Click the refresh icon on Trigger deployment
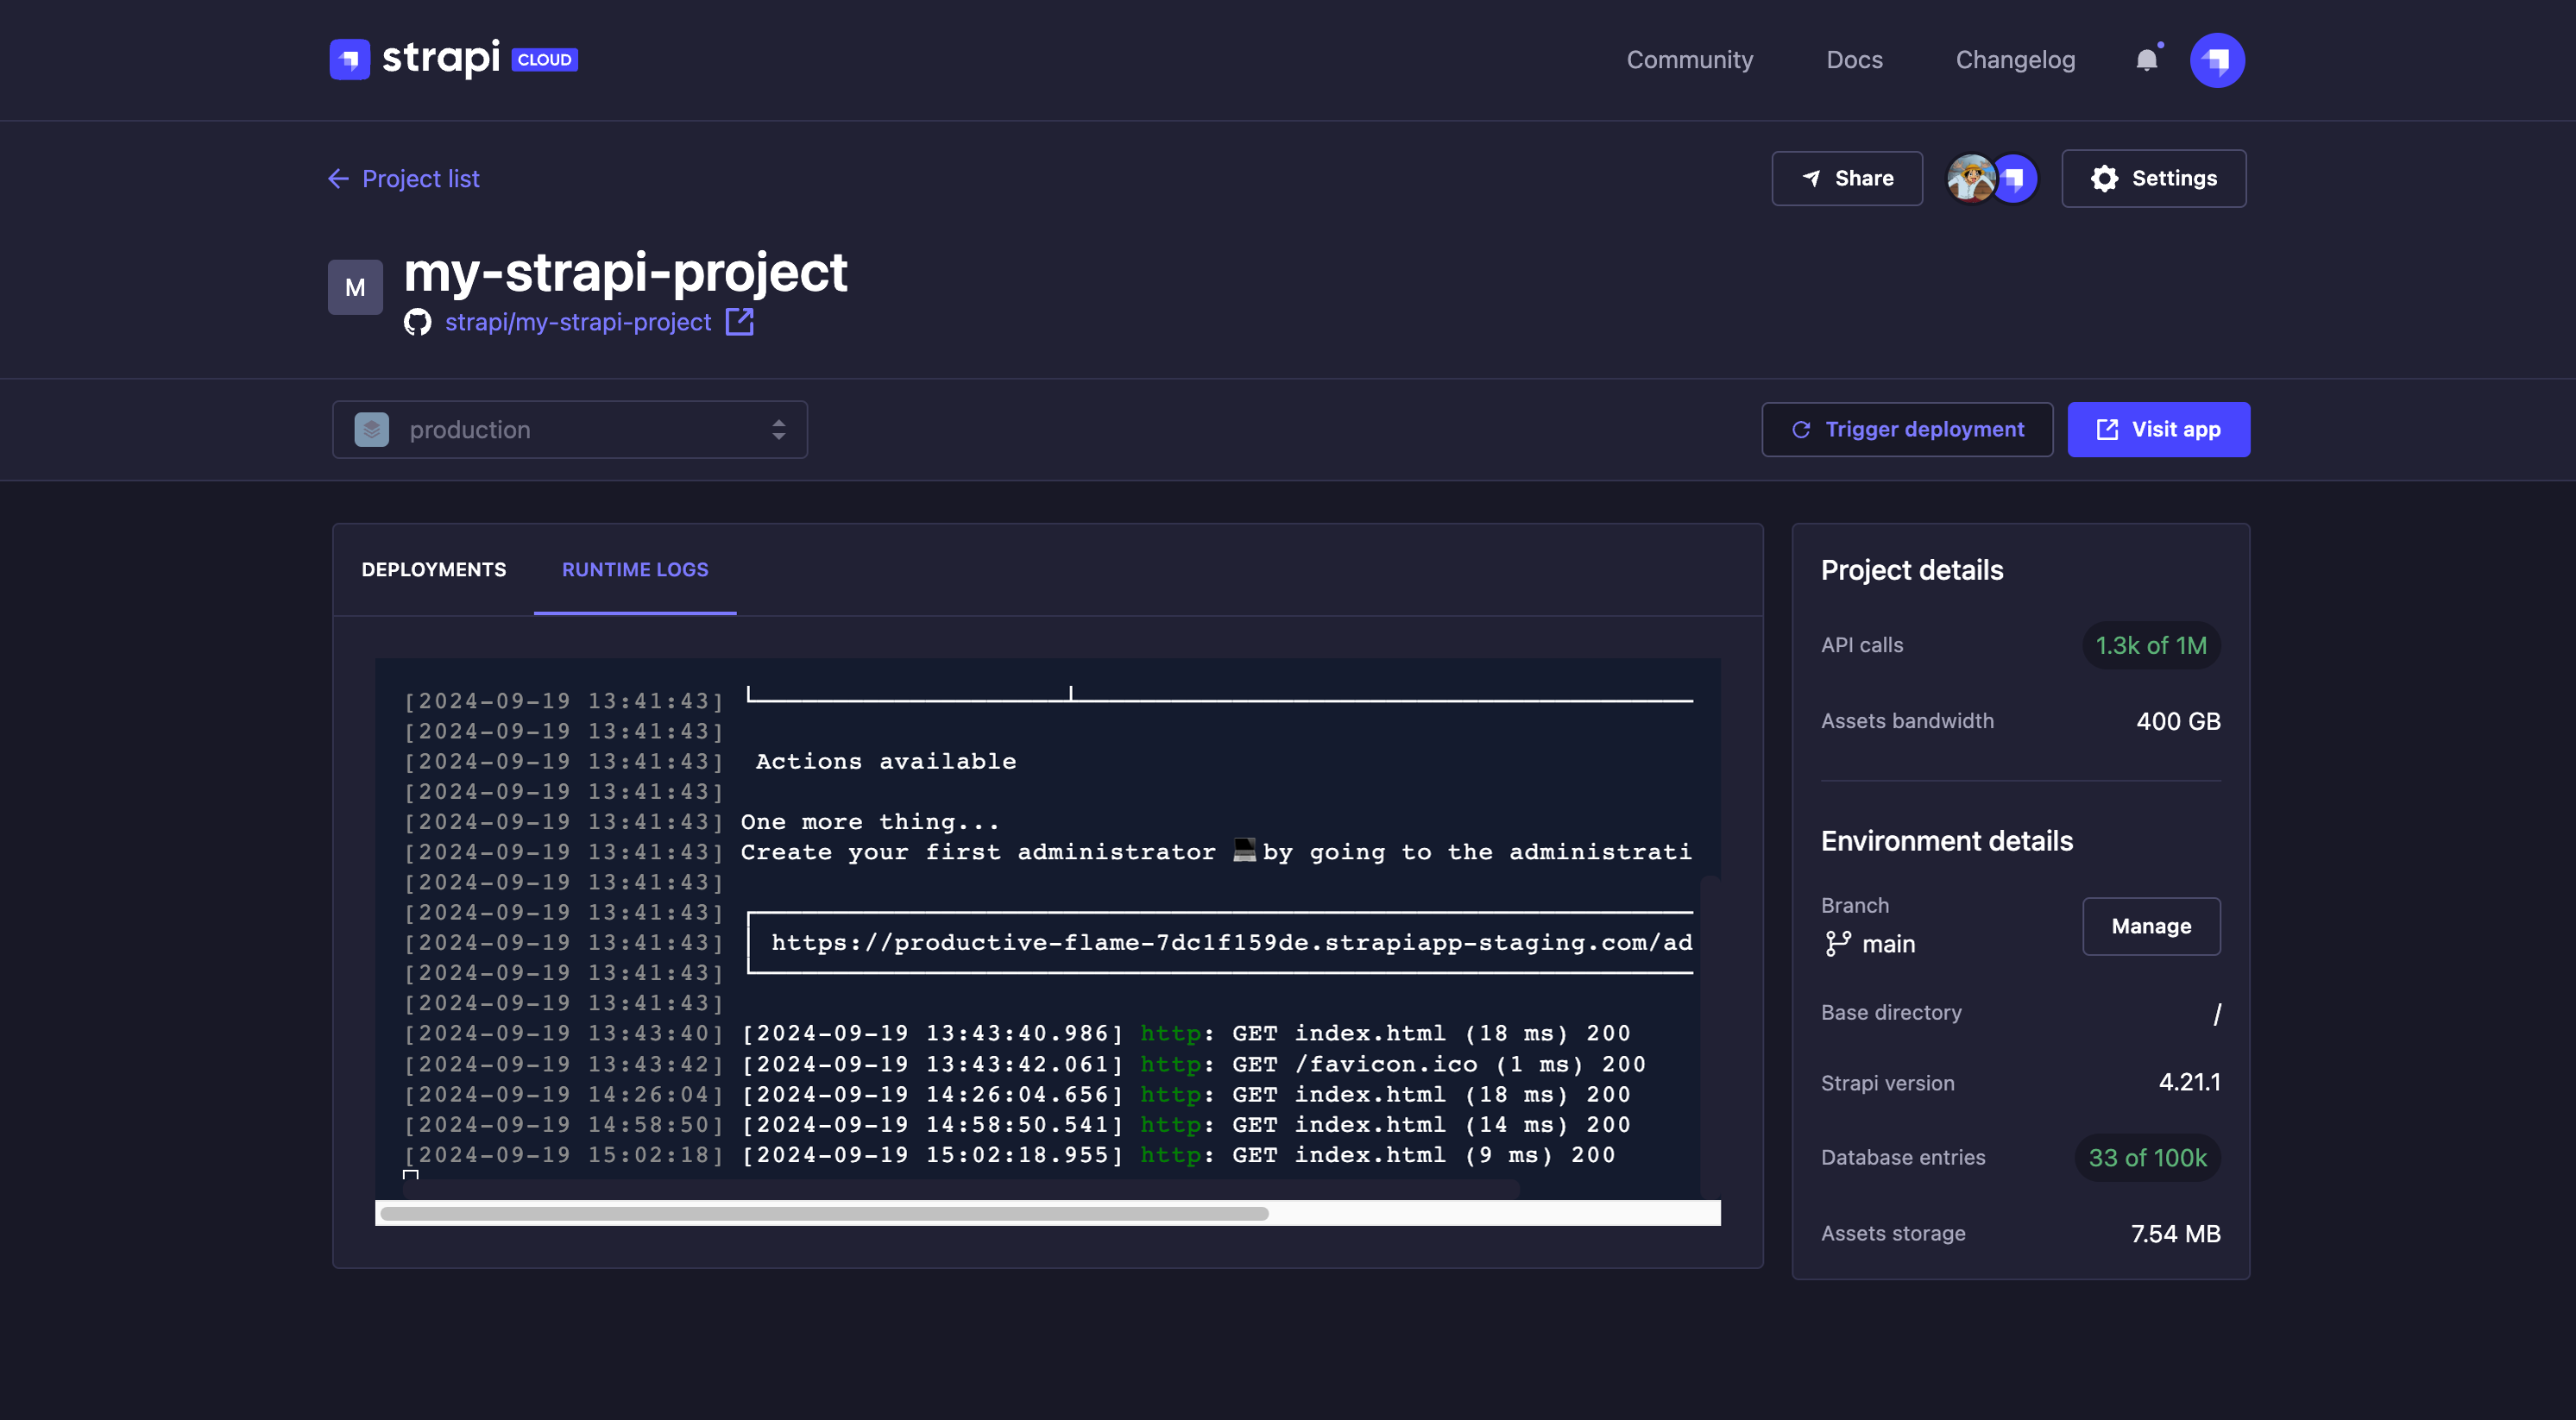 tap(1800, 429)
